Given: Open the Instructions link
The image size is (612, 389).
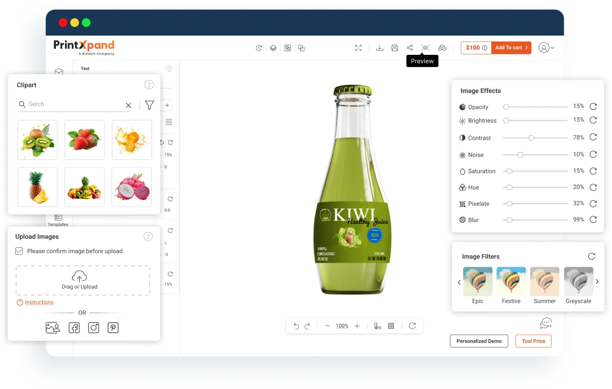Looking at the screenshot, I should point(39,302).
